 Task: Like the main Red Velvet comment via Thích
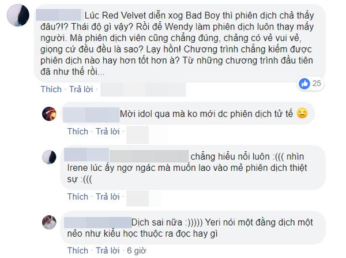[51, 89]
